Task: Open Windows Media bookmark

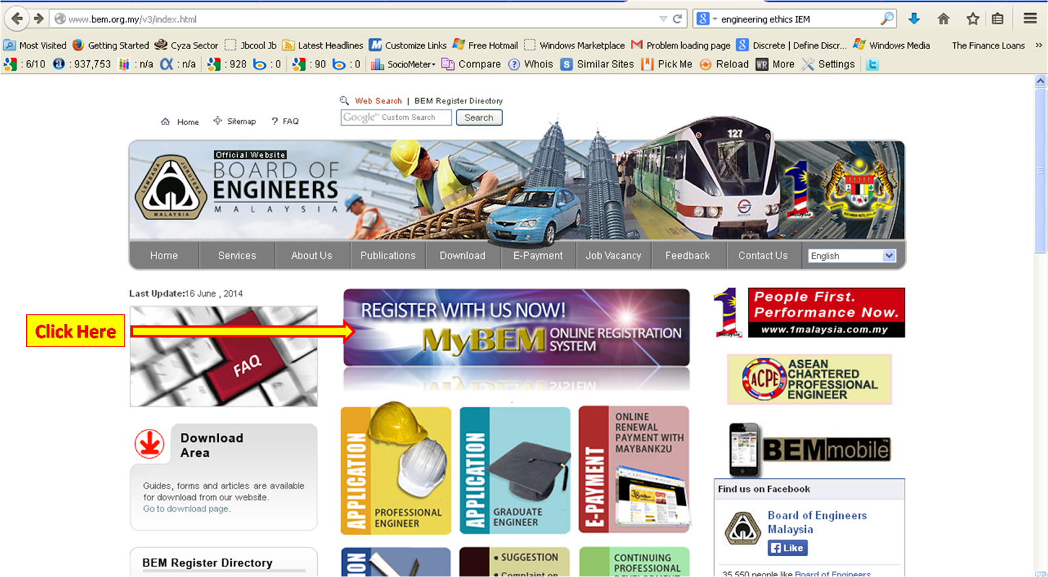Action: (x=891, y=45)
